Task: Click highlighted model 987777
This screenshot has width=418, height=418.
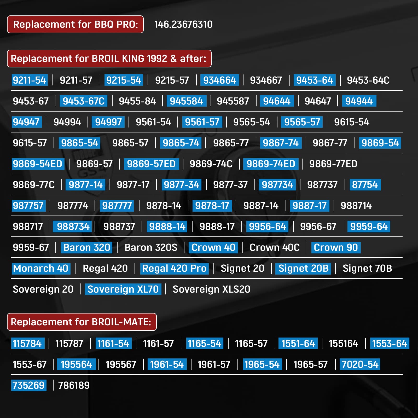Action: (117, 206)
